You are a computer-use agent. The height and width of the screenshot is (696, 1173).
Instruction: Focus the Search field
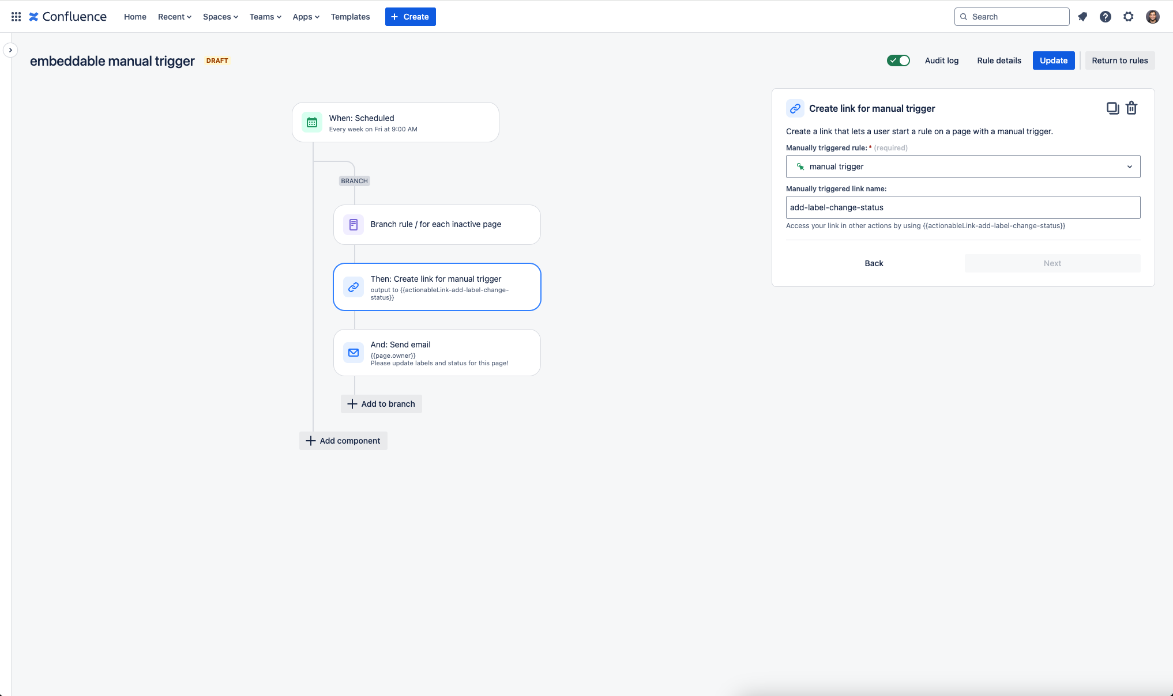(1012, 17)
